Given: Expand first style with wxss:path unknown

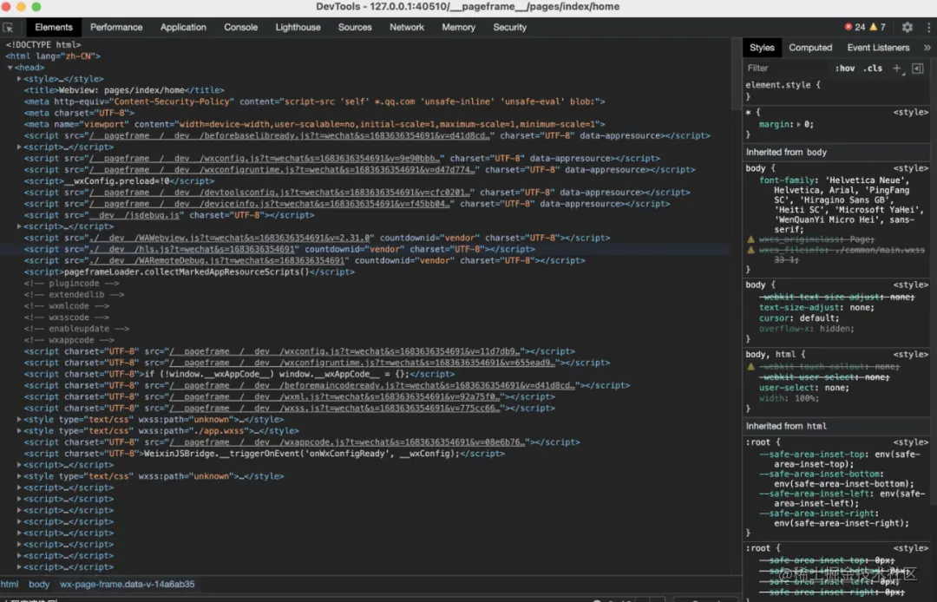Looking at the screenshot, I should [19, 419].
